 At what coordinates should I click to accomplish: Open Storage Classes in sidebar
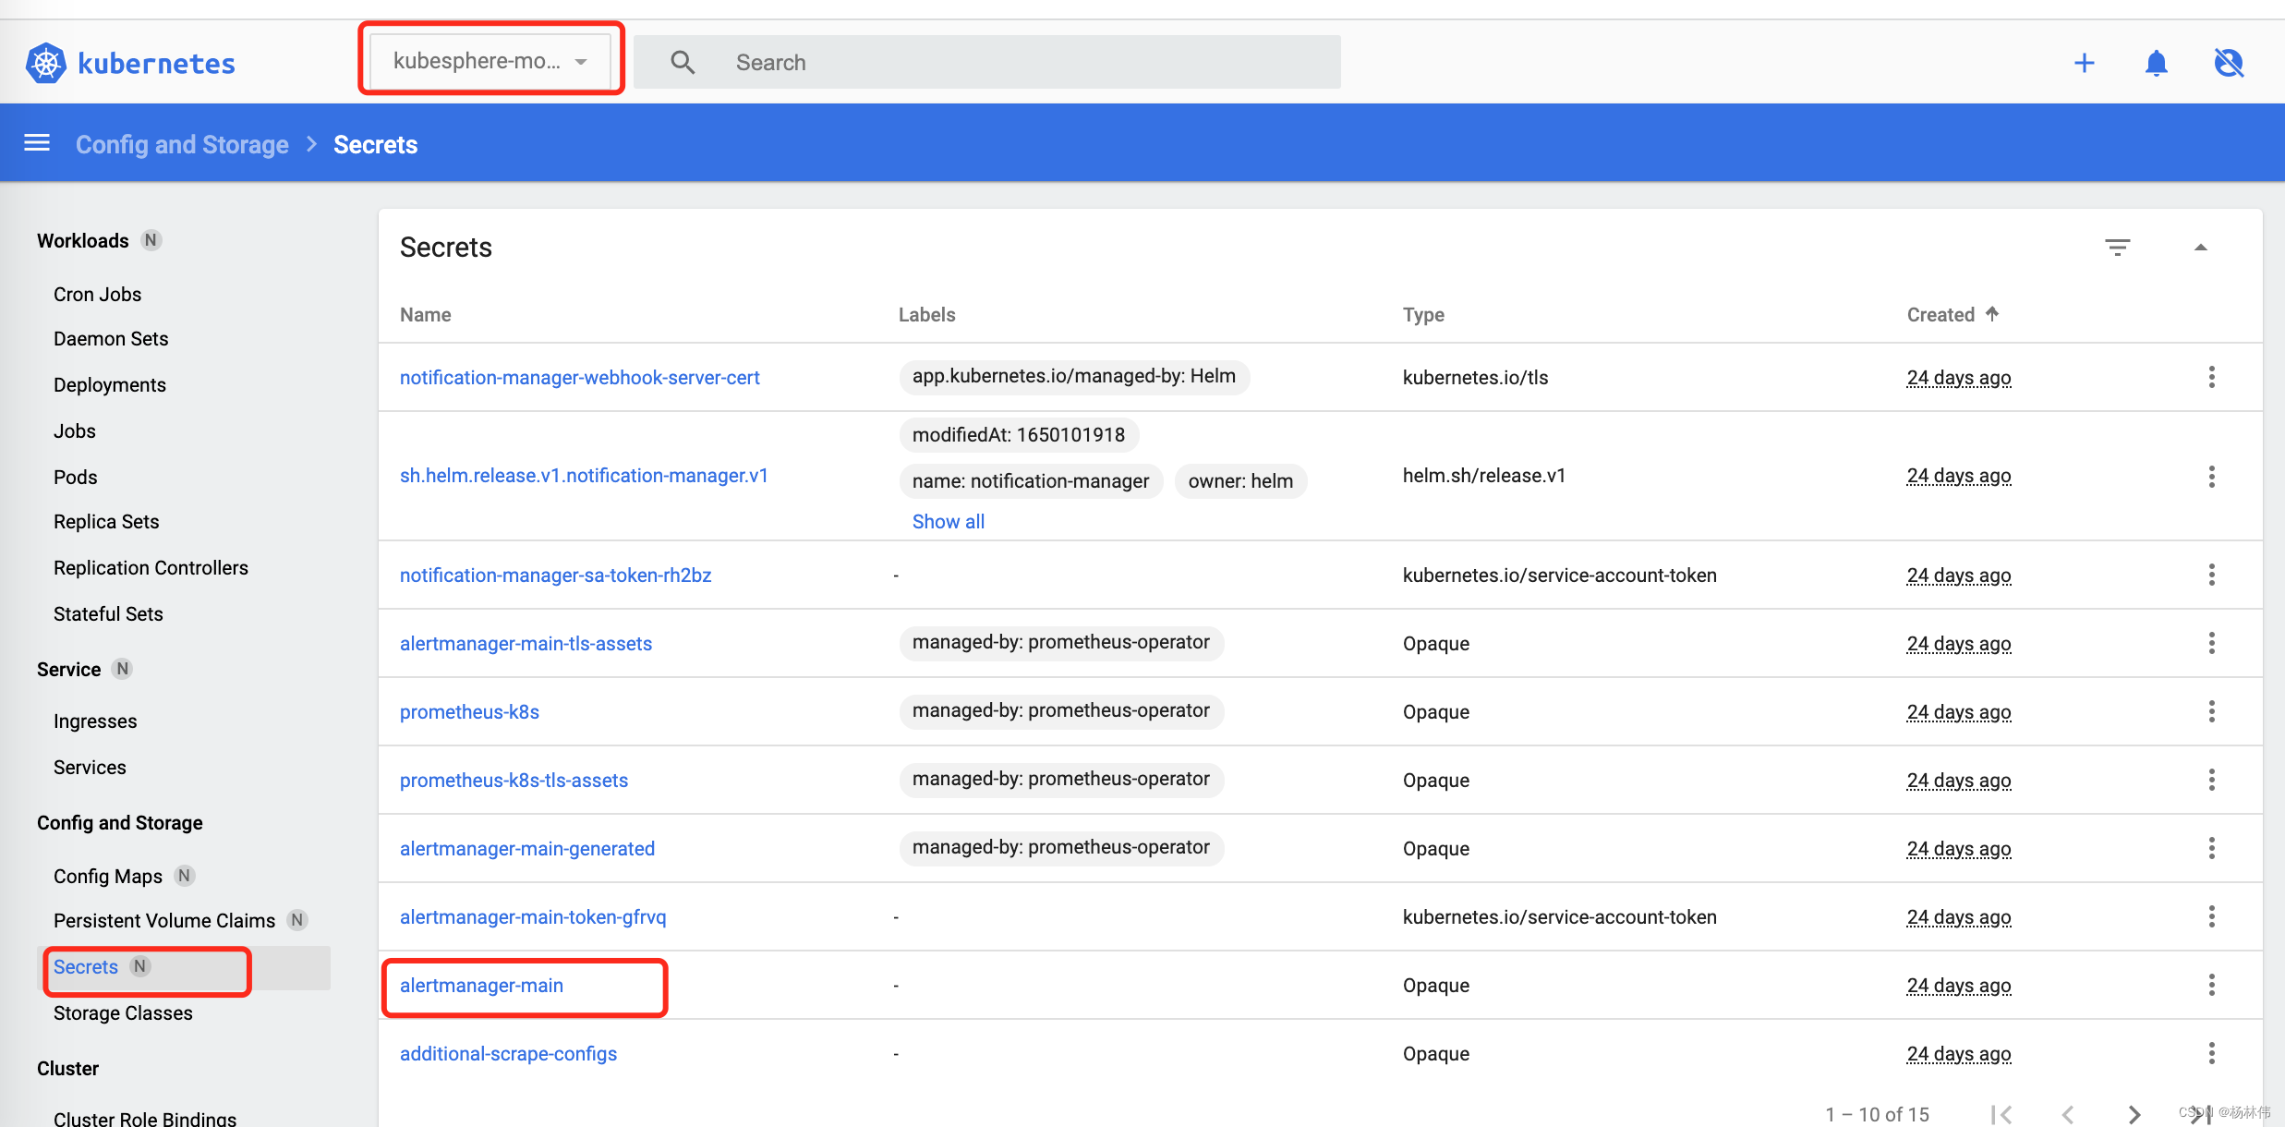coord(123,1012)
